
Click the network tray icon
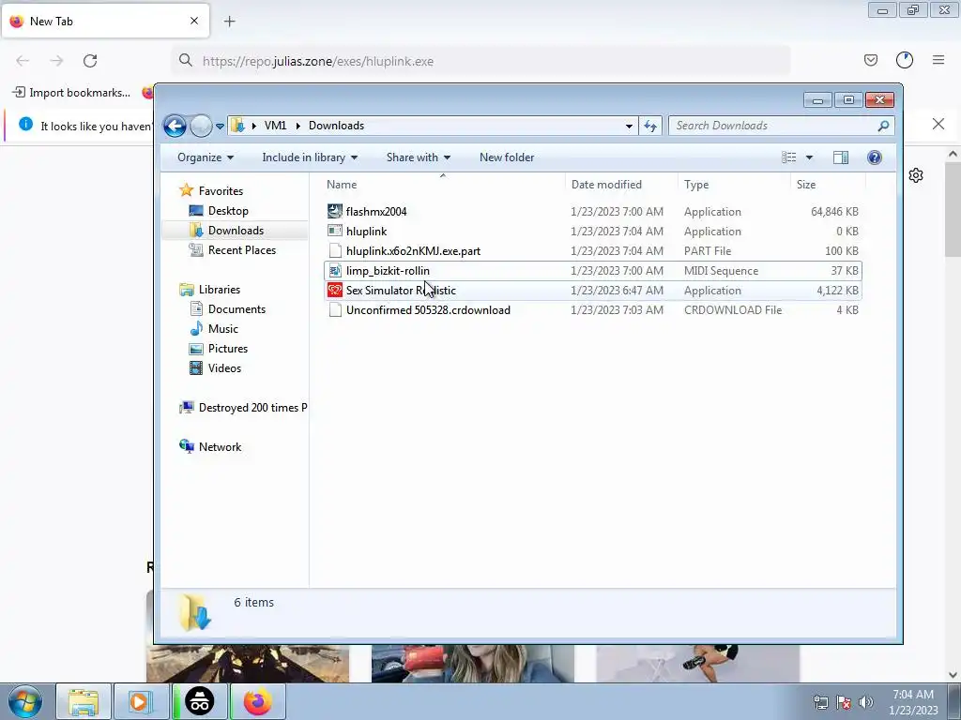pos(820,702)
